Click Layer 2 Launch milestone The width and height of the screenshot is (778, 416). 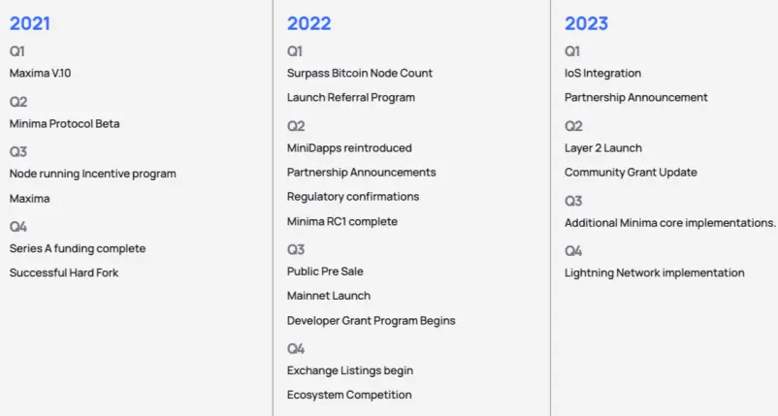(x=603, y=148)
